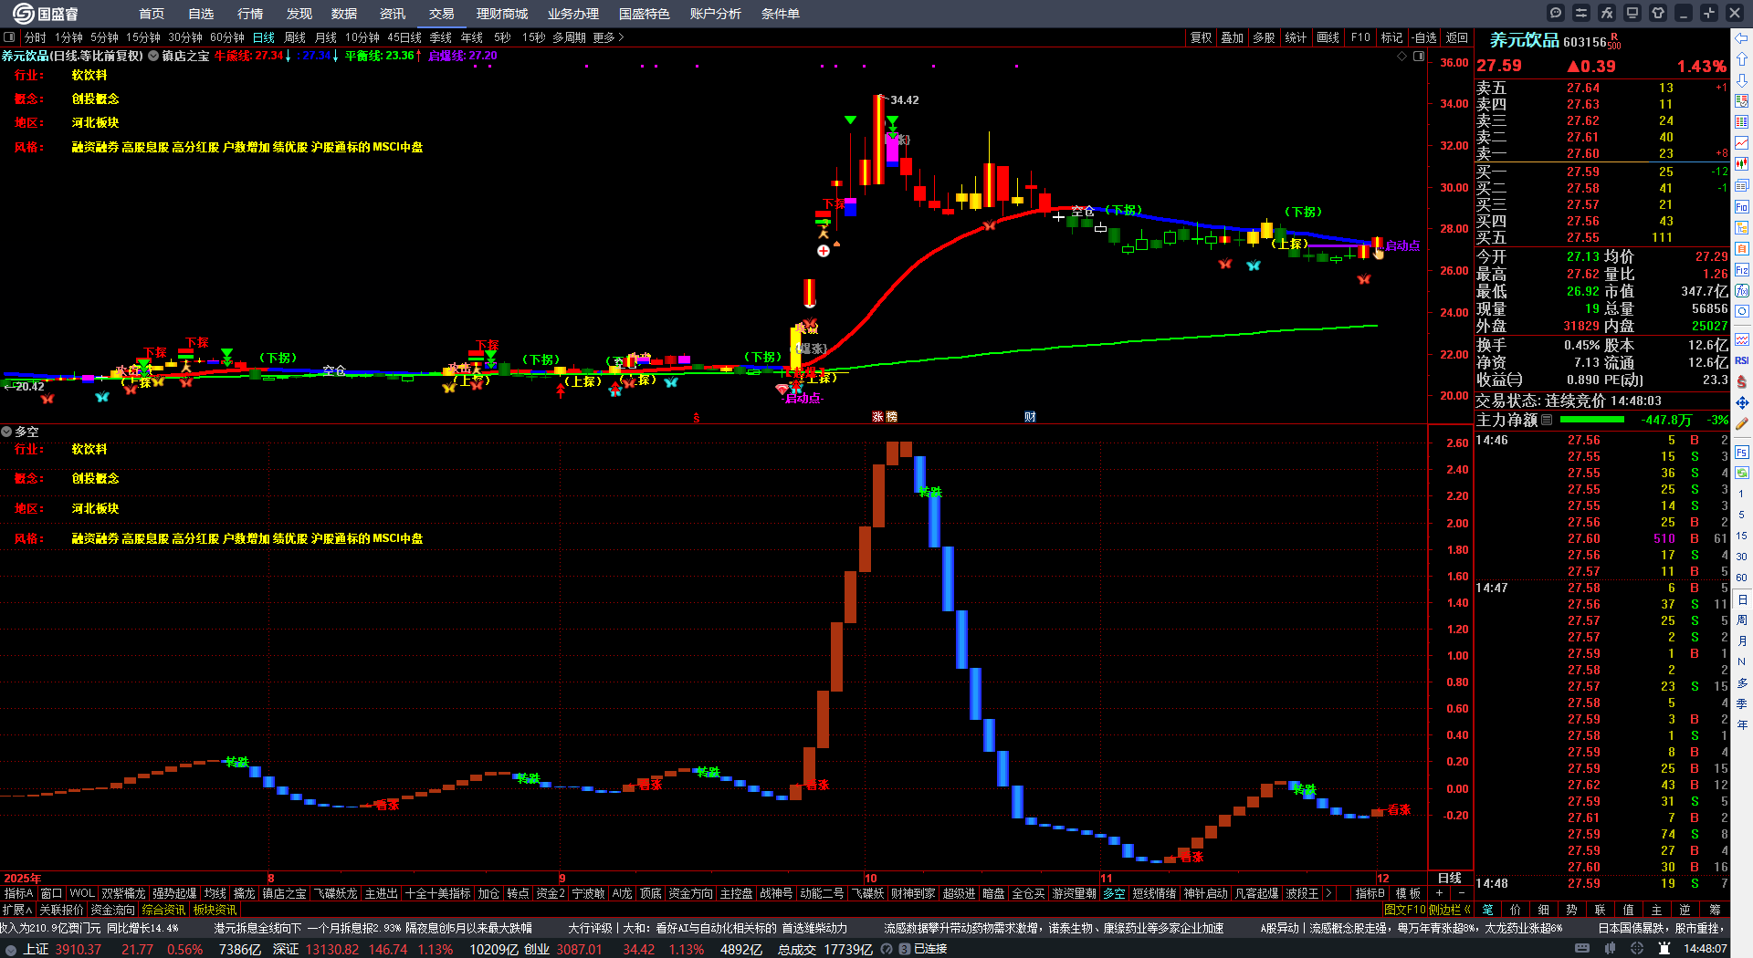
Task: Expand status bar index dropdown arrow
Action: tap(11, 949)
